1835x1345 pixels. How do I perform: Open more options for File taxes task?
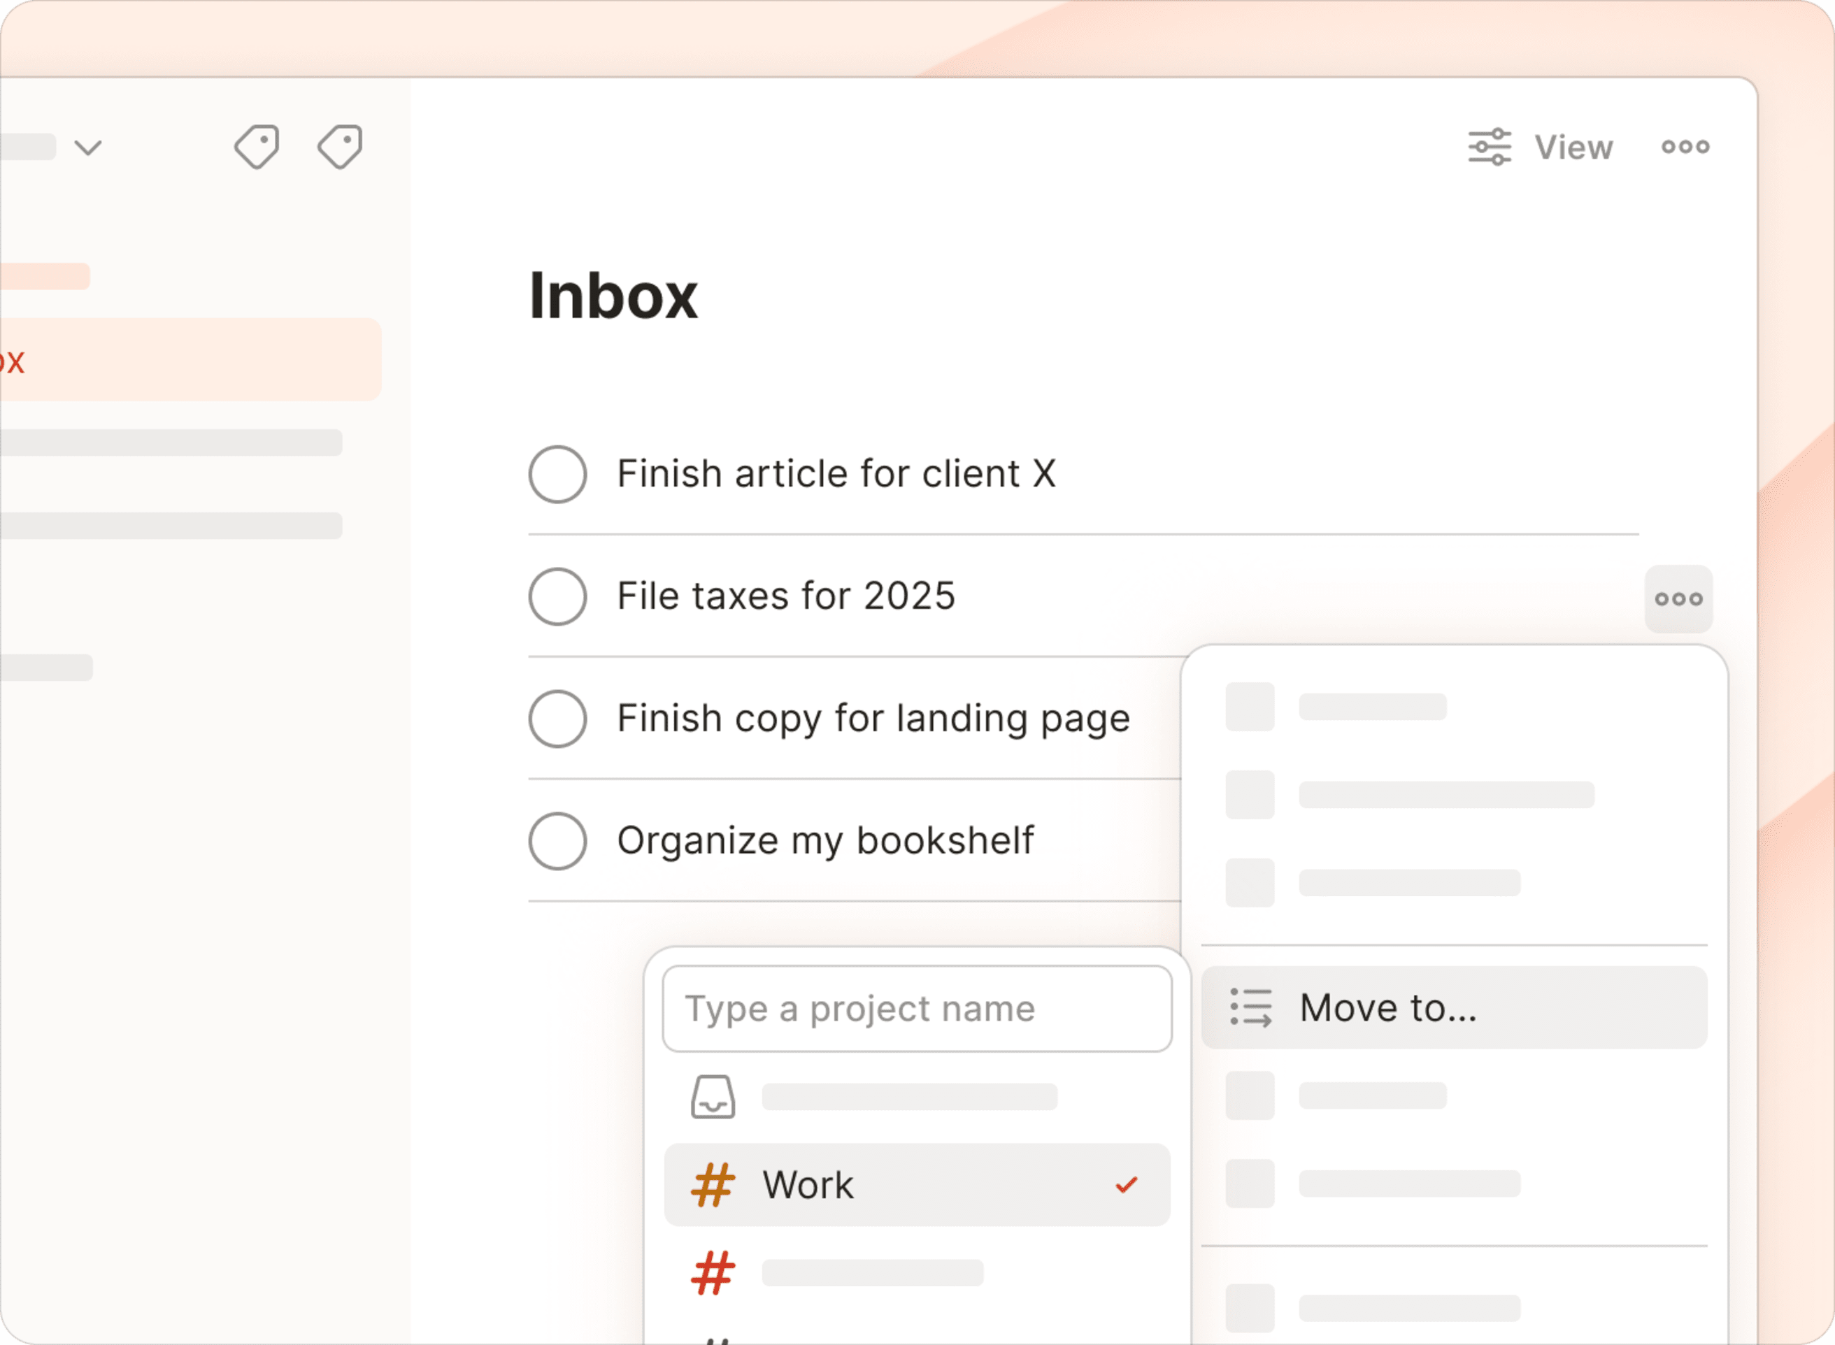point(1678,599)
